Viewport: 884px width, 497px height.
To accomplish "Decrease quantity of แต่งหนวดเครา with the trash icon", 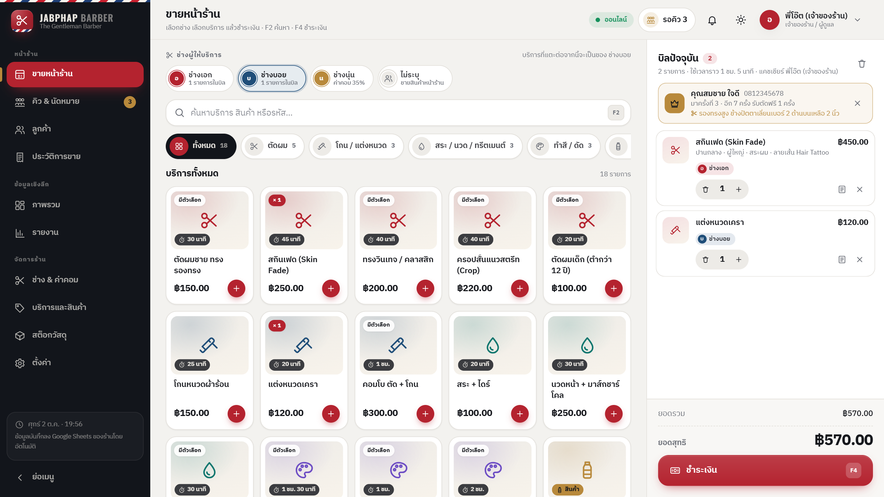I will pyautogui.click(x=705, y=260).
